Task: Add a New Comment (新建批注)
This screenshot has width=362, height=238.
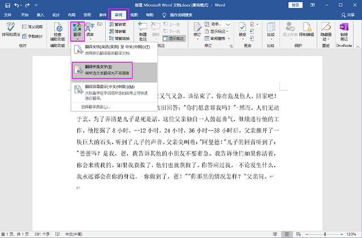Action: [x=143, y=32]
